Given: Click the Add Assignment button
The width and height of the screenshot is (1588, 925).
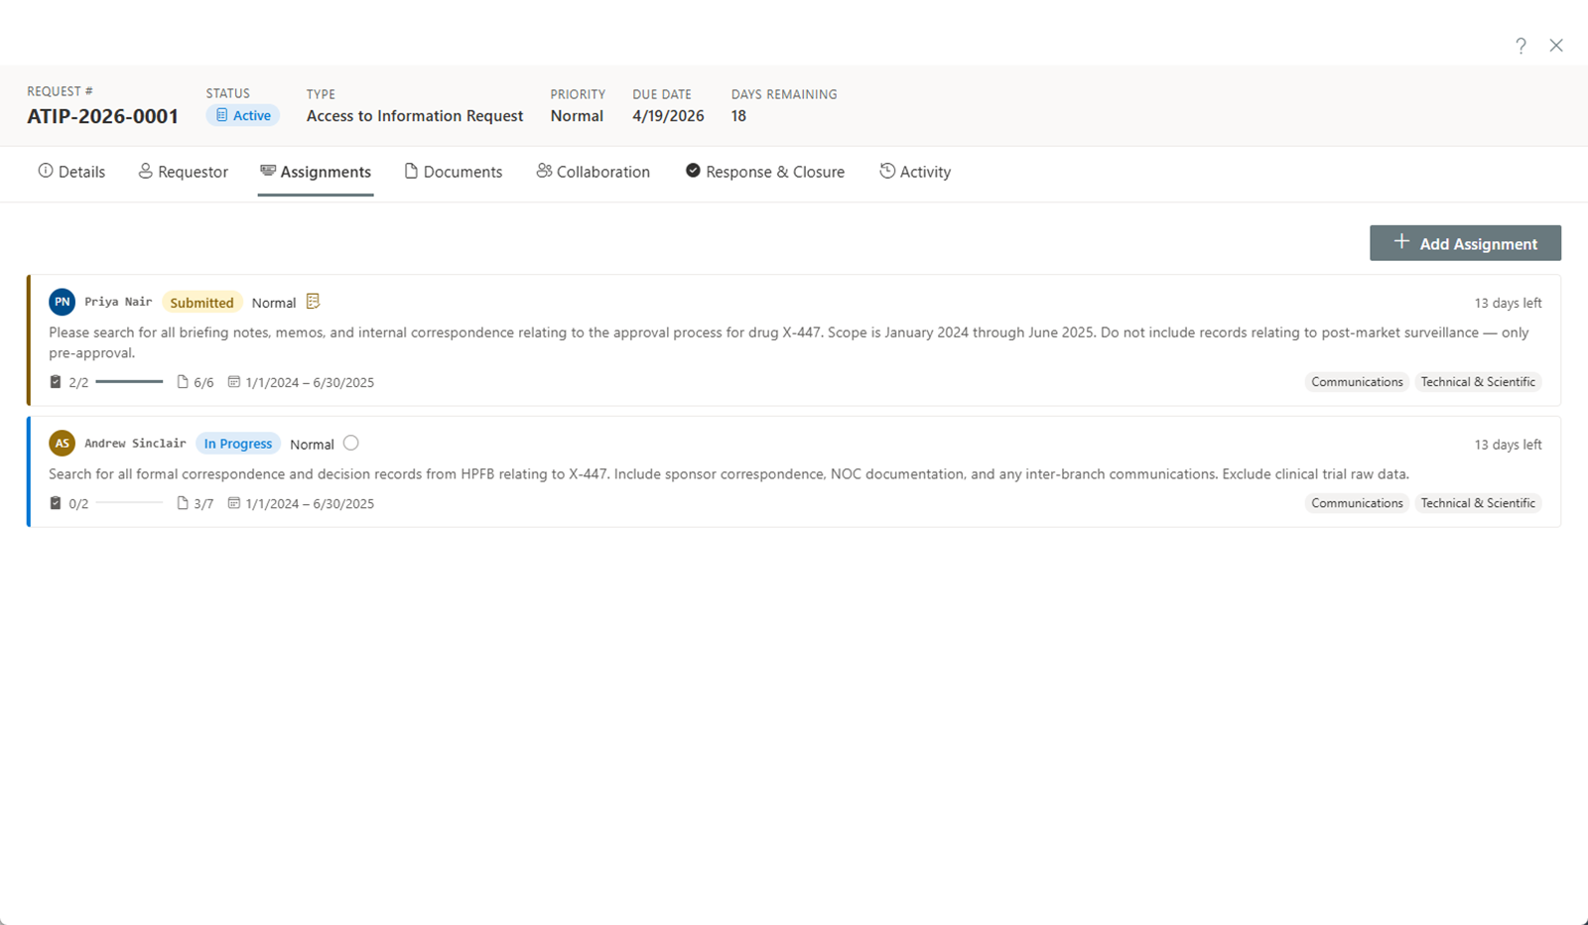Looking at the screenshot, I should click(1465, 243).
